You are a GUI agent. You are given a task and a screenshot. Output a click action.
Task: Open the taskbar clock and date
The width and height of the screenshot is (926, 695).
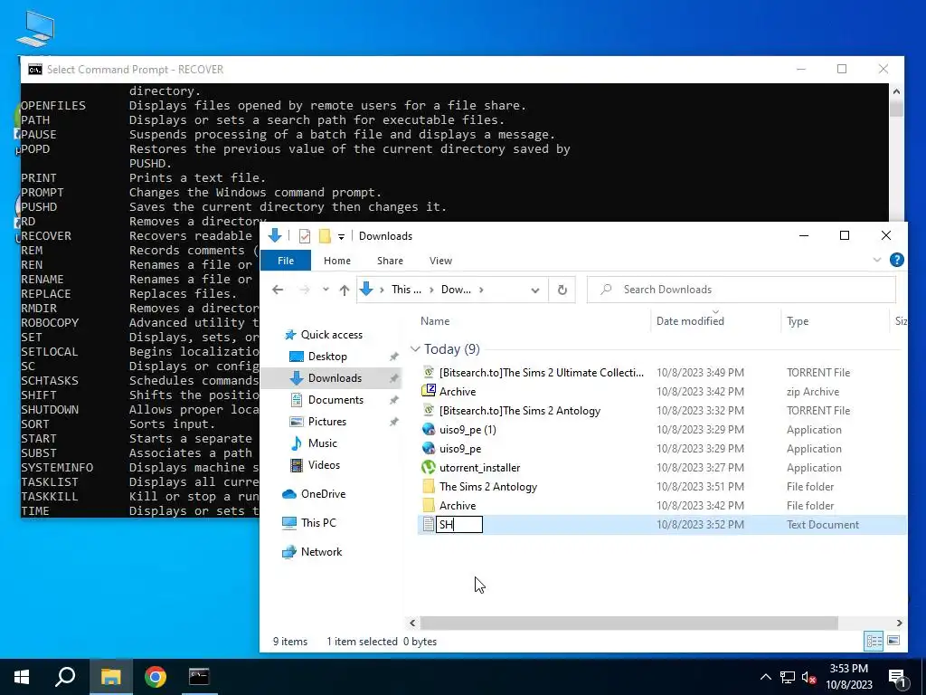click(x=848, y=677)
